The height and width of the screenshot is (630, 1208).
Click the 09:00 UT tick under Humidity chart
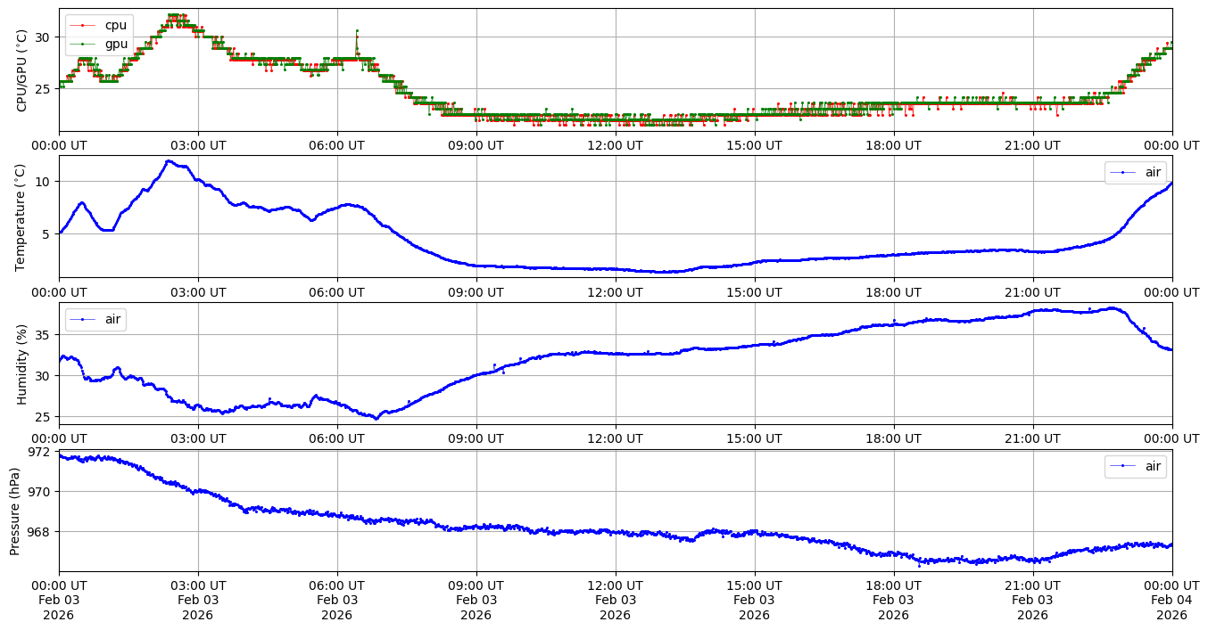click(x=476, y=438)
